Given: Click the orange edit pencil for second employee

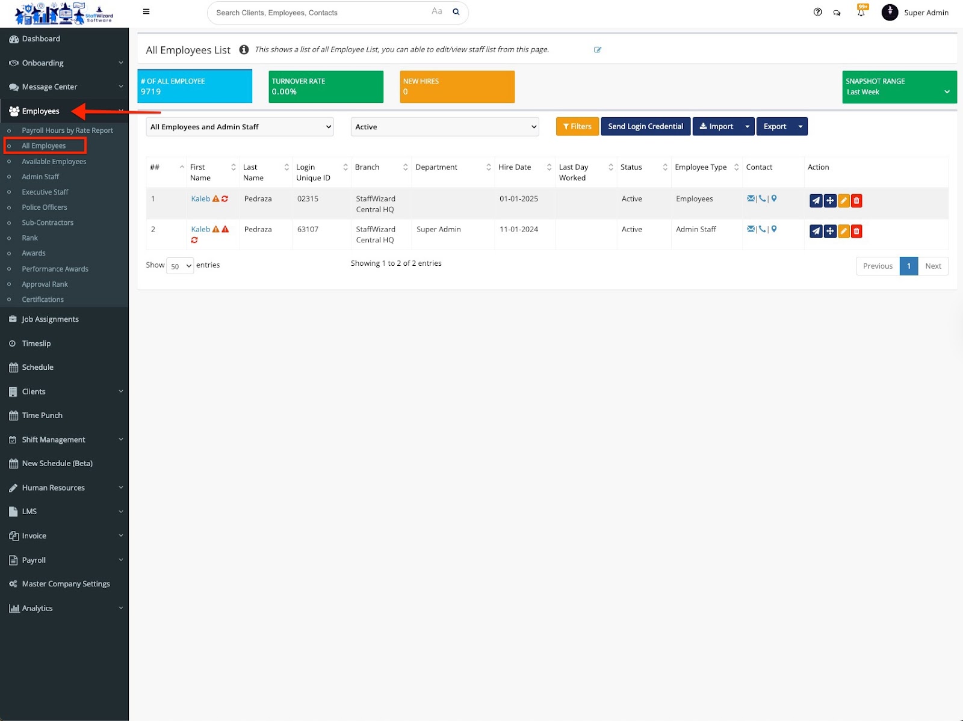Looking at the screenshot, I should [x=843, y=232].
